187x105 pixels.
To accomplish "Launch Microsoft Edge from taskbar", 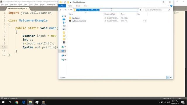I will [x=23, y=102].
